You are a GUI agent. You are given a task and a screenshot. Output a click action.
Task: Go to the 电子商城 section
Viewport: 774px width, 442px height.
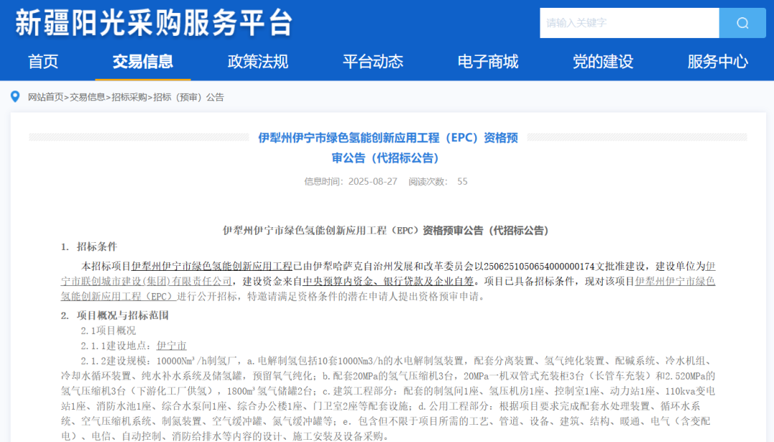click(x=487, y=62)
